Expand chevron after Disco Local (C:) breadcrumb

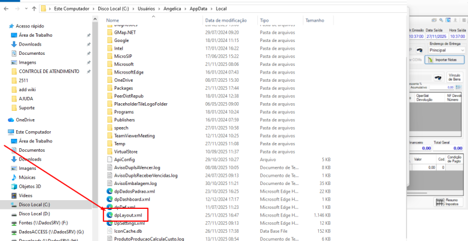point(133,9)
